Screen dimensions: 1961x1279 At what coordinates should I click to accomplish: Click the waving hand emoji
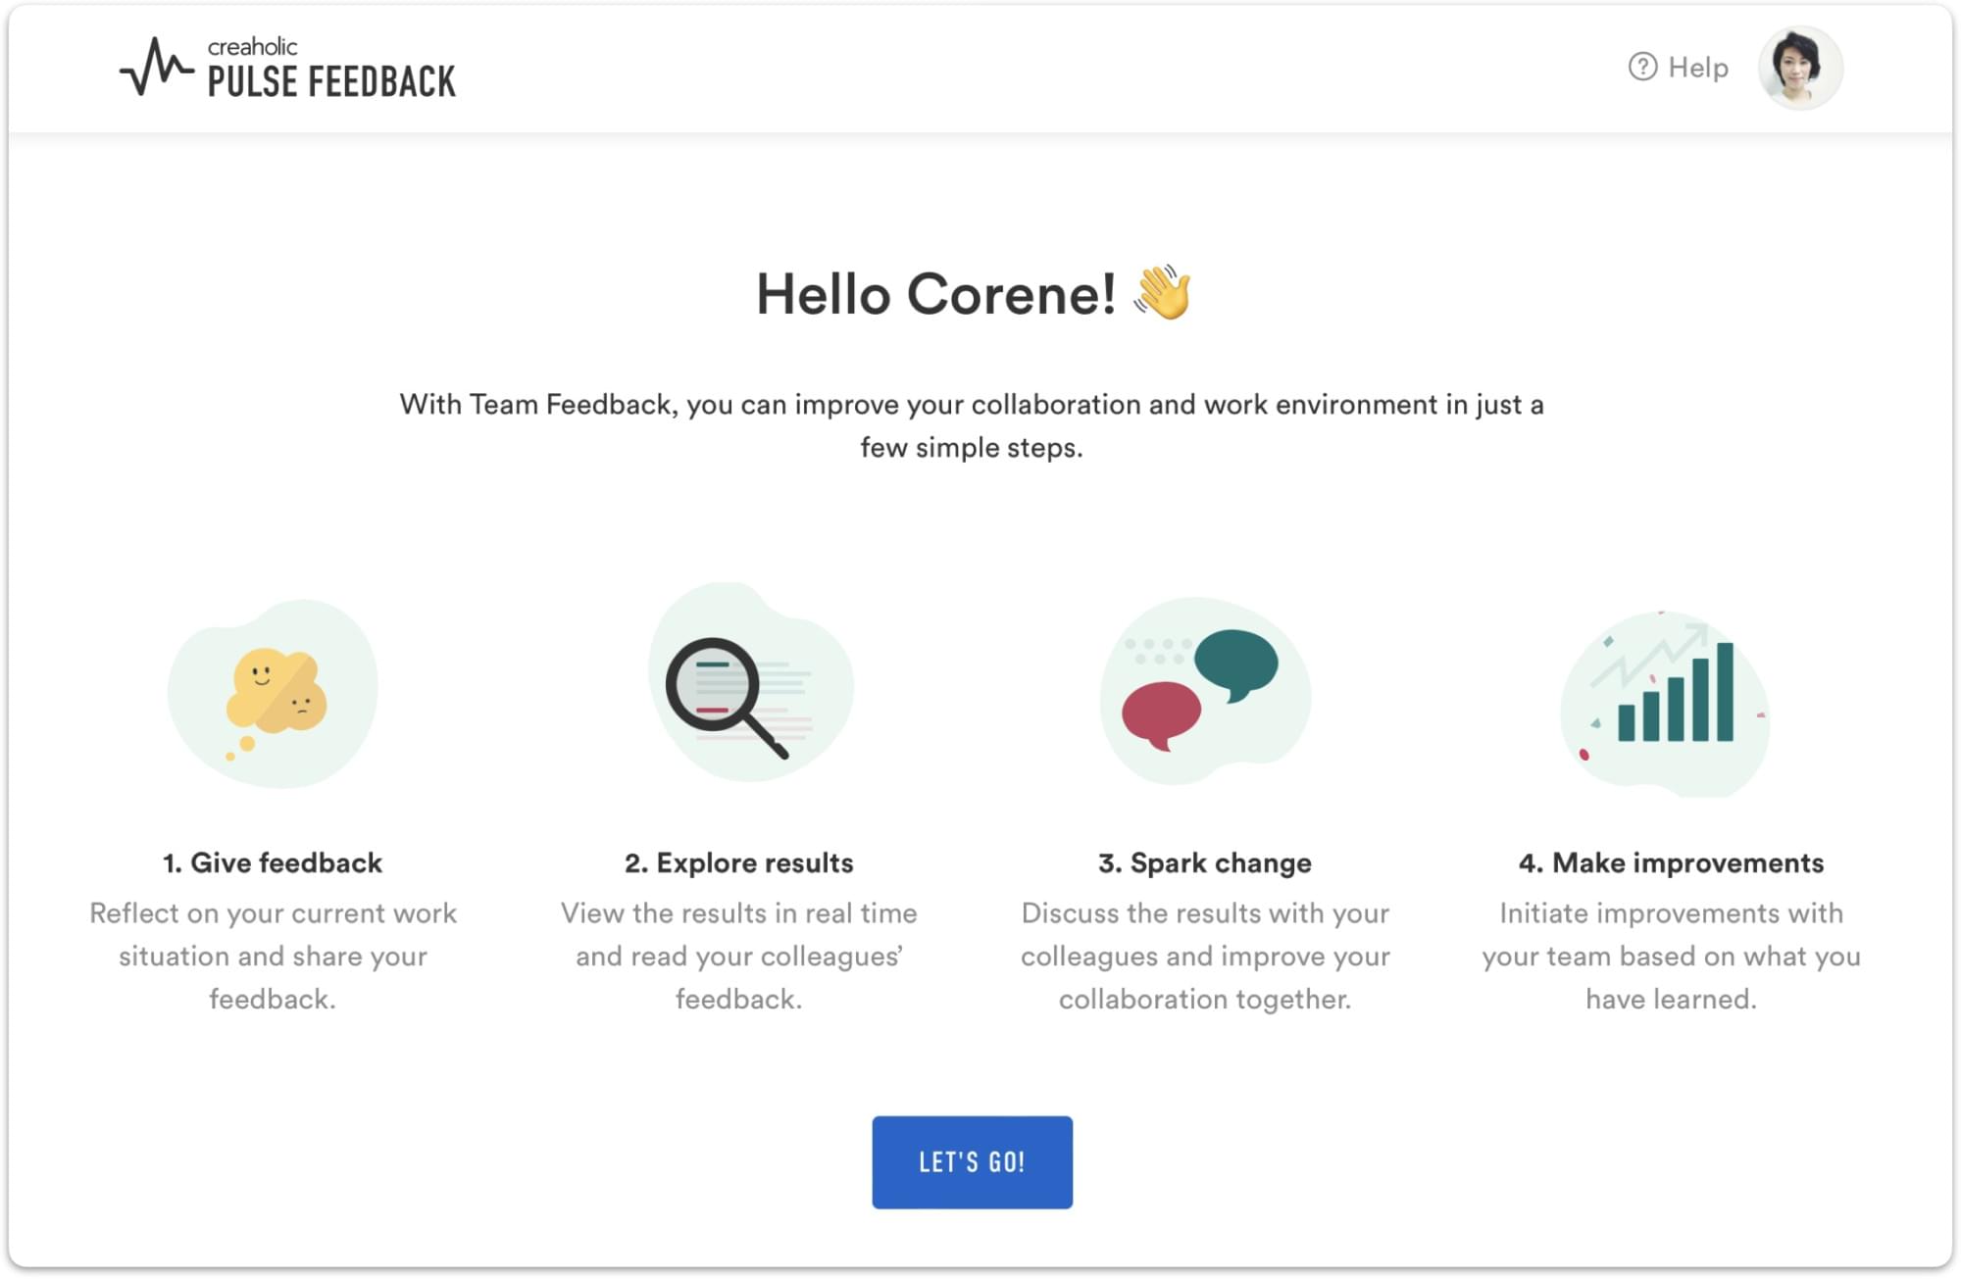pos(1163,292)
